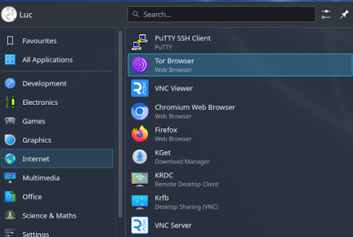Open the launcher configure sliders icon
Viewport: 353px width, 237px height.
(326, 14)
